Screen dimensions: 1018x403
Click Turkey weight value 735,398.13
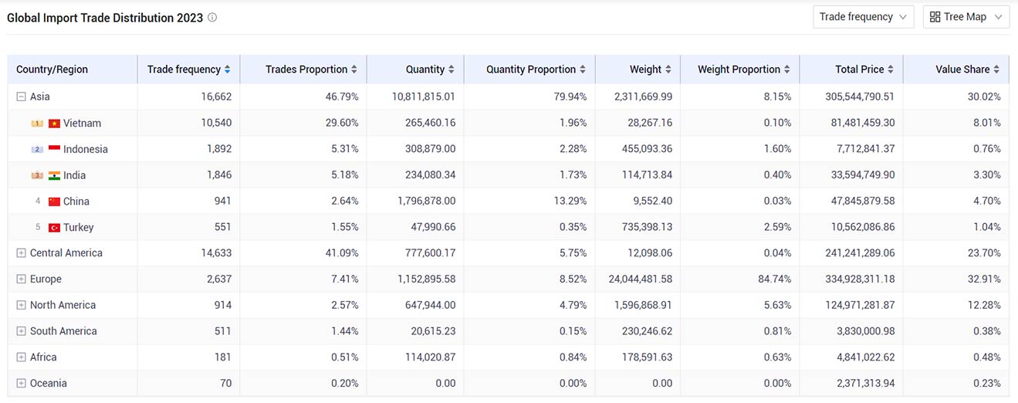click(x=647, y=228)
